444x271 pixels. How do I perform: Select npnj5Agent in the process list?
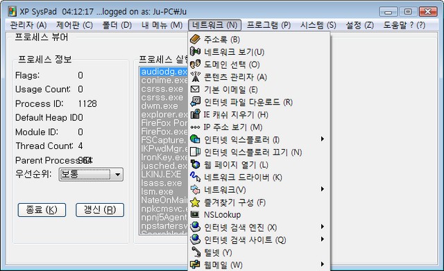click(x=164, y=217)
